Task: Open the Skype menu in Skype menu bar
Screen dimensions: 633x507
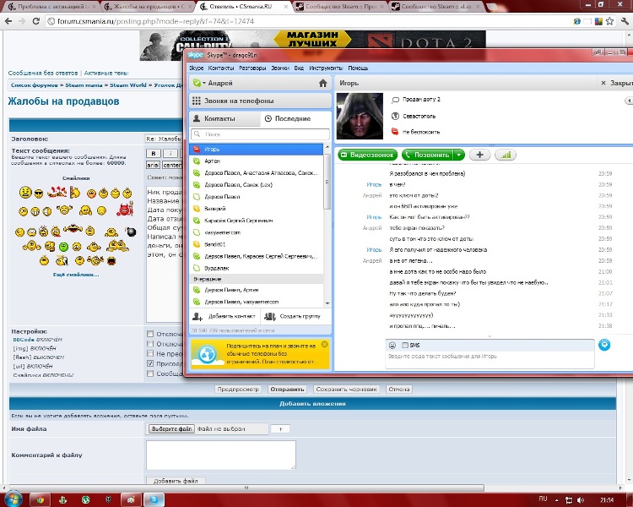Action: click(196, 68)
